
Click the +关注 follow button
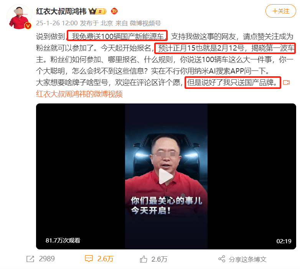click(280, 11)
